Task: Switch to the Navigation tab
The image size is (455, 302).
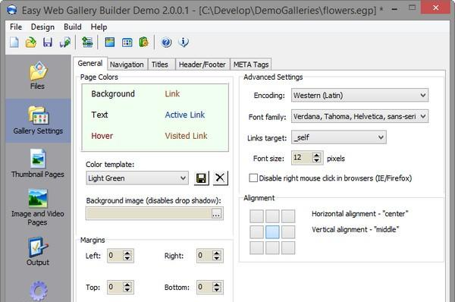Action: (x=127, y=64)
